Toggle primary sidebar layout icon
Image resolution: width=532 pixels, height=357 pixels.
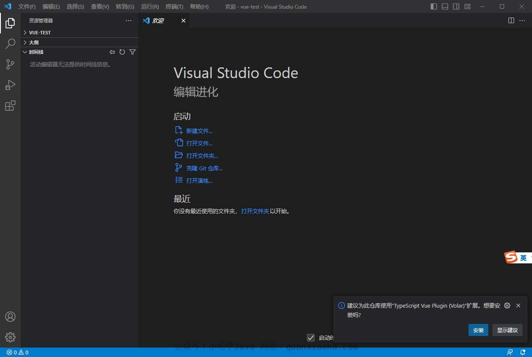tap(434, 6)
